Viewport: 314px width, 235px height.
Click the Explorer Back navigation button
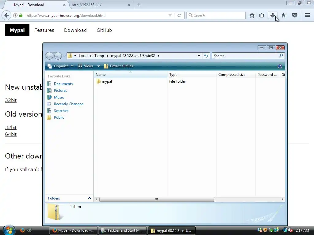[x=49, y=56]
